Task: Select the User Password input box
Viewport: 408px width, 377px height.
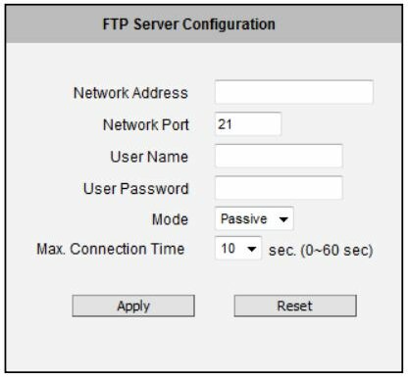Action: (279, 188)
